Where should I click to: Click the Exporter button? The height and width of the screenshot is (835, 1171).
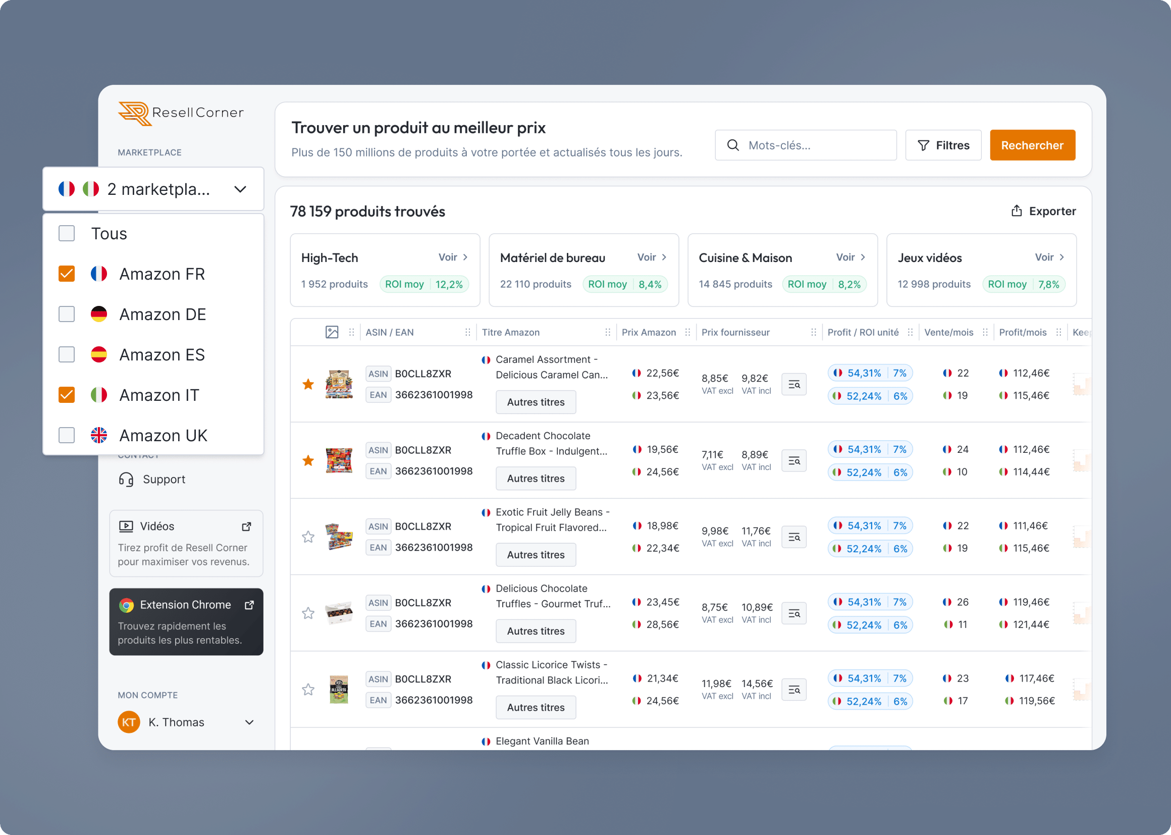[1043, 211]
